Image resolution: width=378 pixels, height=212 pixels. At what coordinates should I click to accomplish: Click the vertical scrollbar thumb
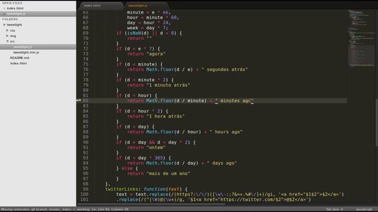377,122
